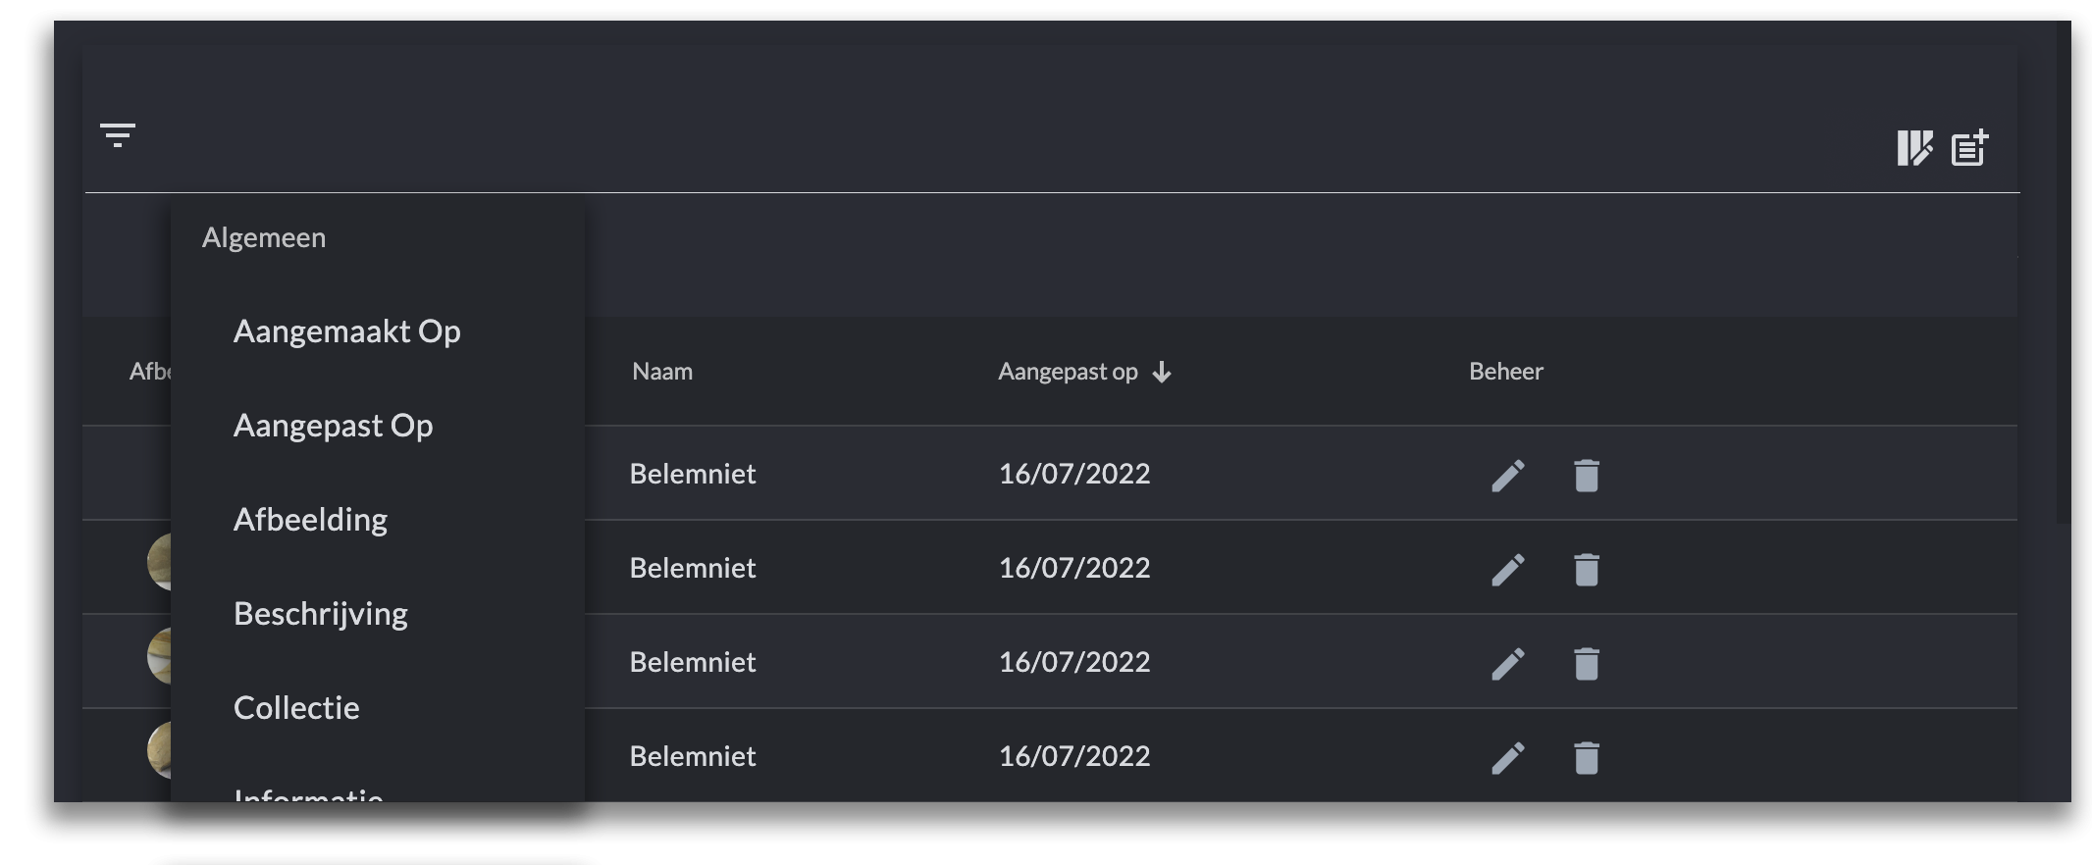Choose Beschrijving from the filter menu
The image size is (2092, 865).
(320, 614)
